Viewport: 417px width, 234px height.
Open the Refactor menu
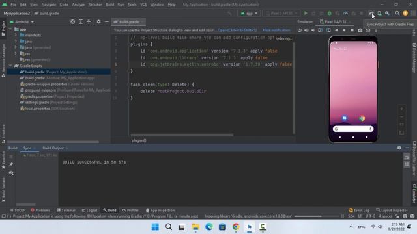pyautogui.click(x=95, y=5)
